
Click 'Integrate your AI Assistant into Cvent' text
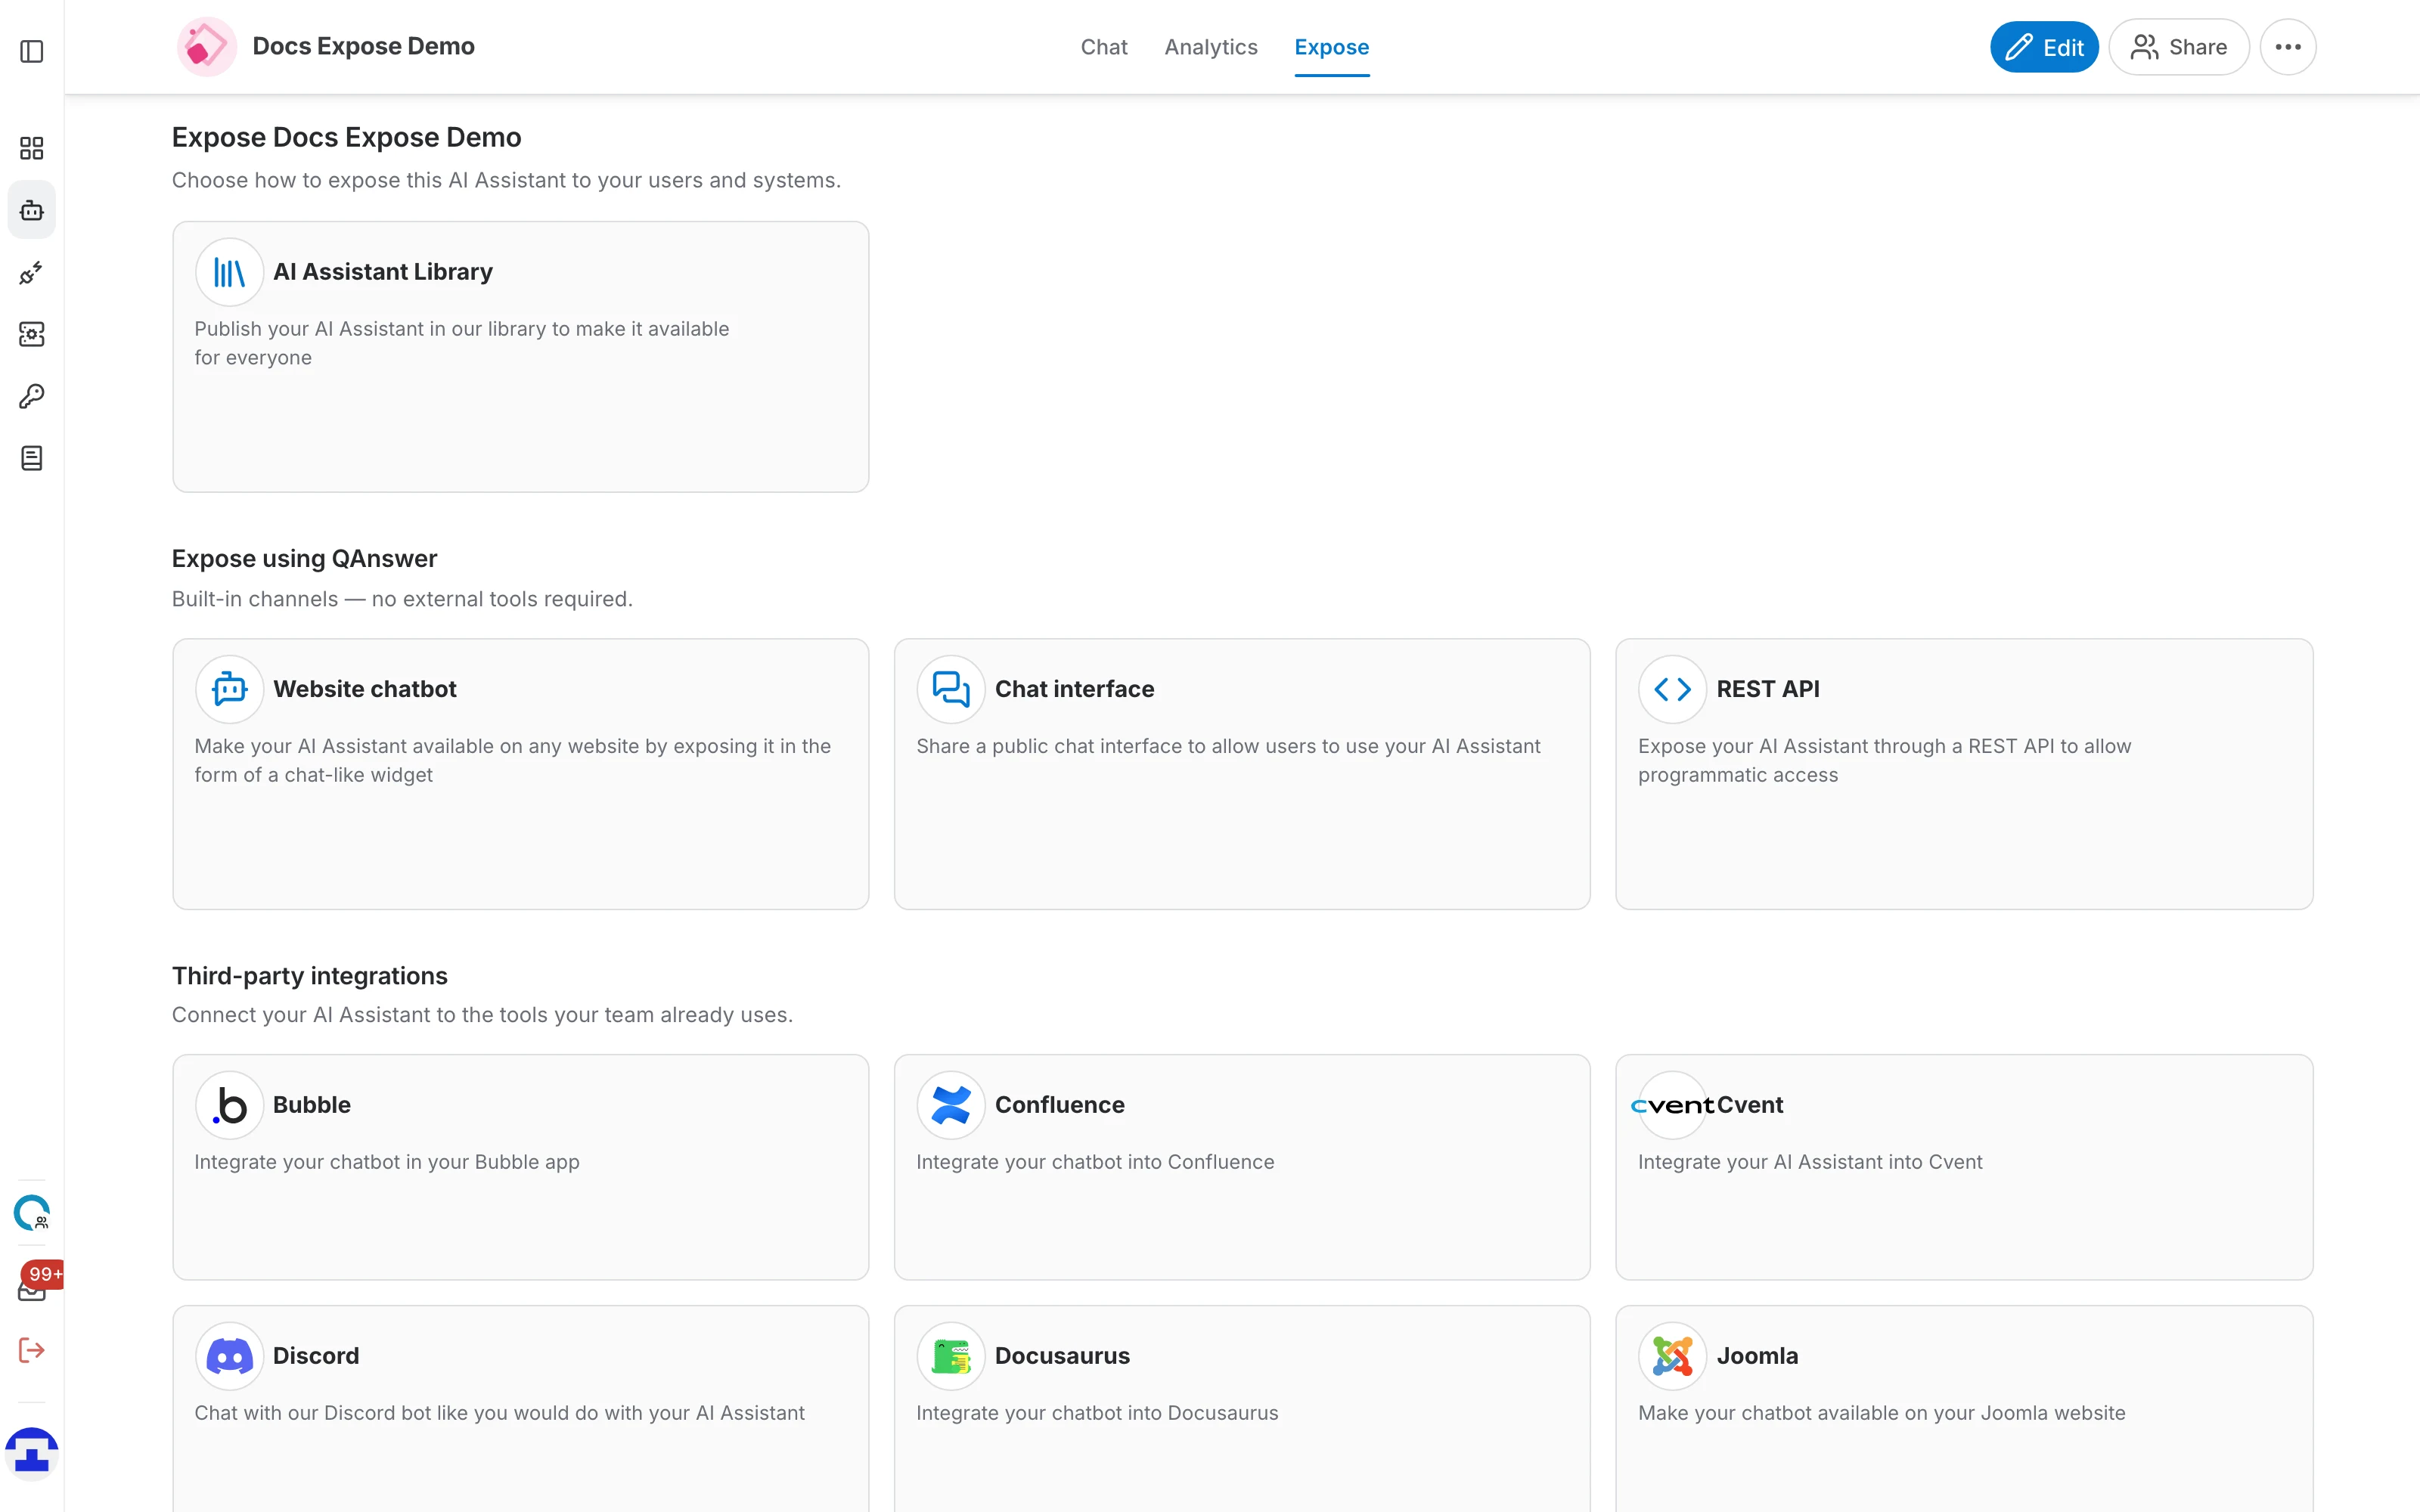1810,1162
